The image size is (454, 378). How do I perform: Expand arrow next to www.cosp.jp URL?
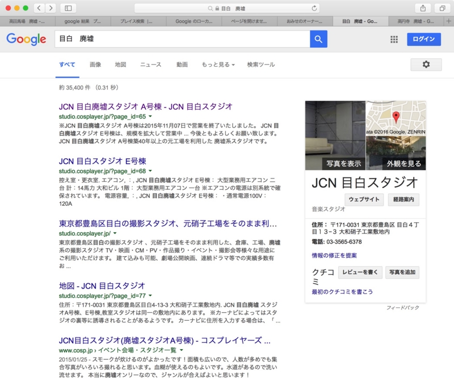[x=182, y=350]
